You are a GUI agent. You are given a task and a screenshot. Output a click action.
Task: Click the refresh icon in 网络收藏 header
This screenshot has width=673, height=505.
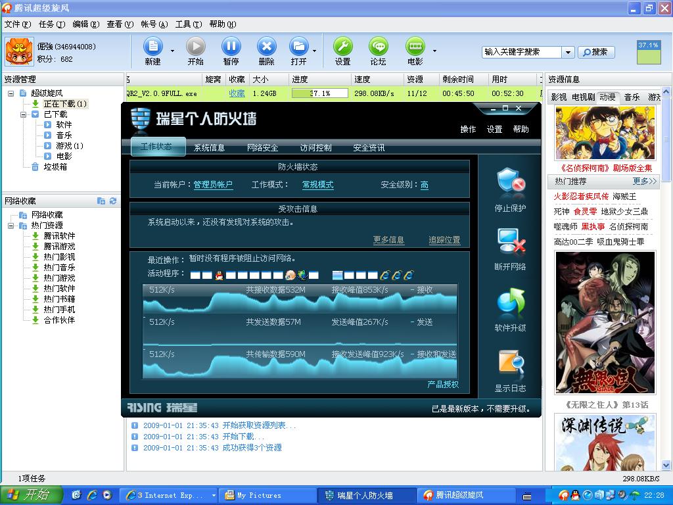tap(113, 201)
